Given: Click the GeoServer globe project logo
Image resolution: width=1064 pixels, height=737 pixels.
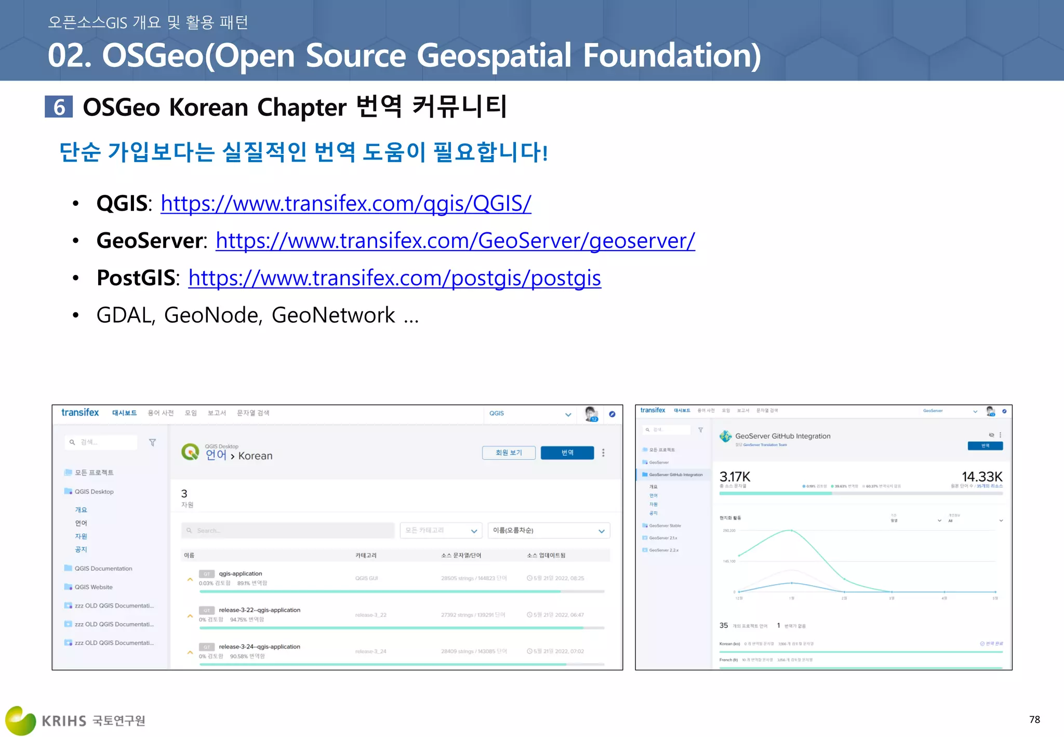Looking at the screenshot, I should coord(725,437).
